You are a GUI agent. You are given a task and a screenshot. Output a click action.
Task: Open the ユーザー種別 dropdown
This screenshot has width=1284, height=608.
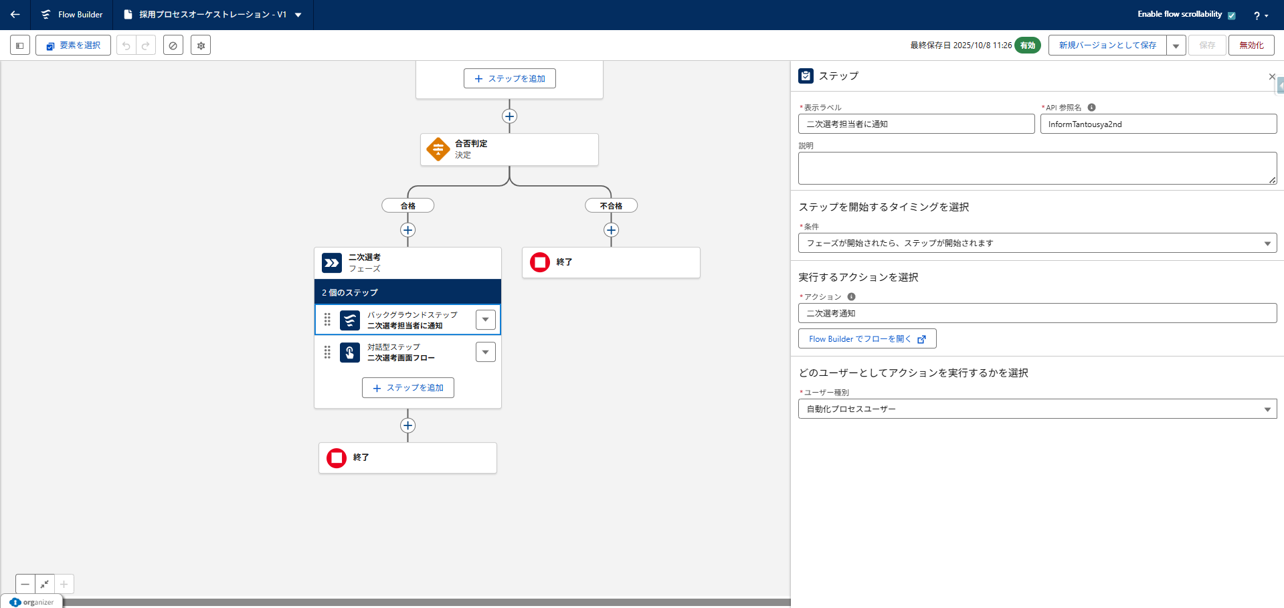point(1037,409)
